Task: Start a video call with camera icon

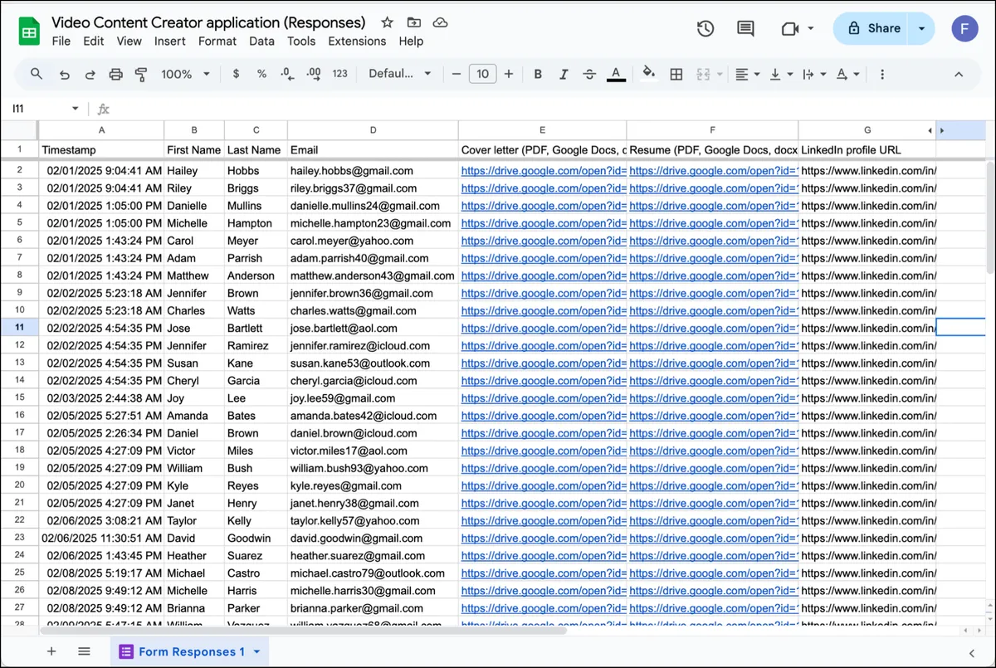Action: coord(789,28)
